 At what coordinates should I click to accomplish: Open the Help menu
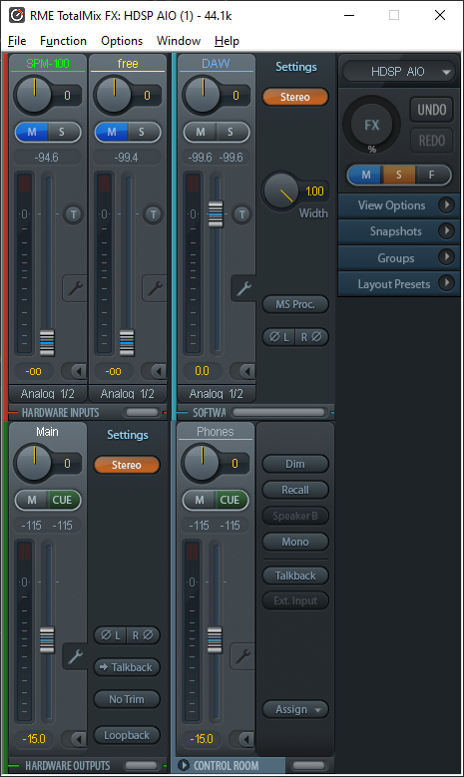228,41
